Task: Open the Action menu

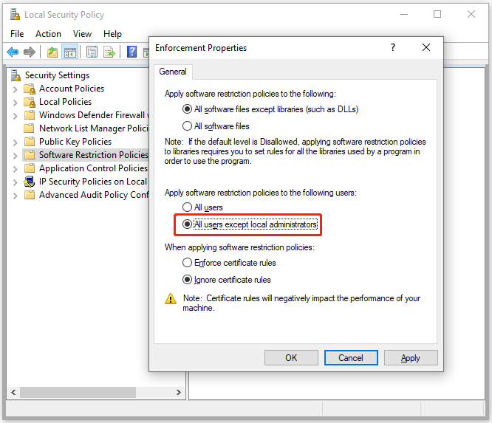Action: [x=48, y=34]
